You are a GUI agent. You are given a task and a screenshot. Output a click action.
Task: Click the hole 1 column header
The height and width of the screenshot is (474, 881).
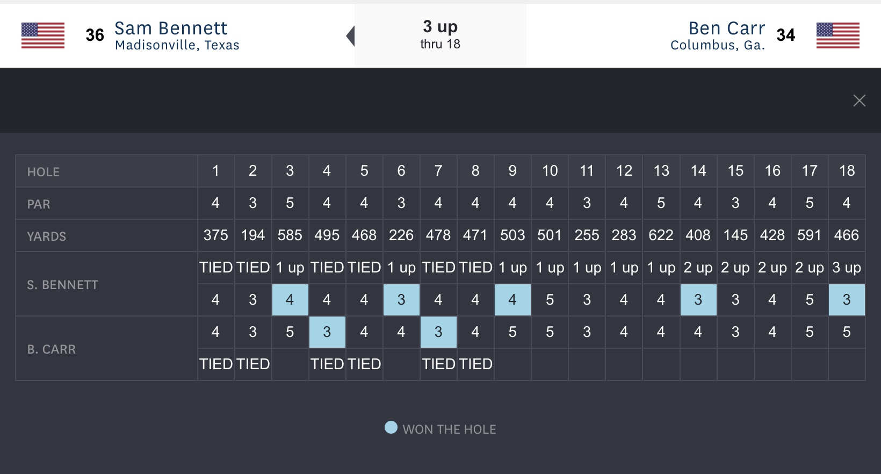click(215, 171)
